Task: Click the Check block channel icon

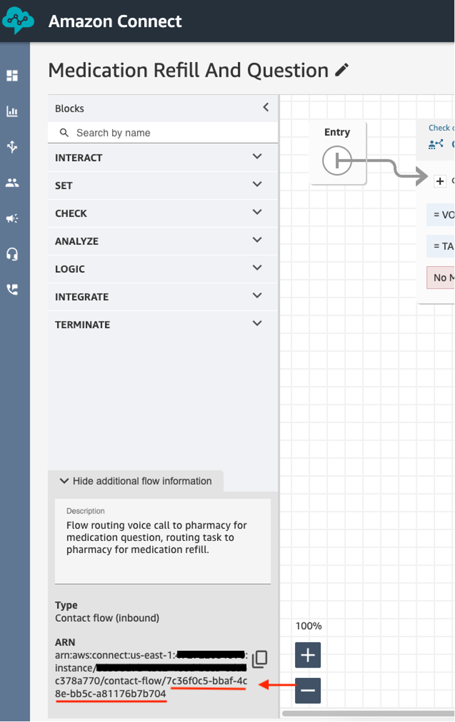Action: click(x=436, y=144)
